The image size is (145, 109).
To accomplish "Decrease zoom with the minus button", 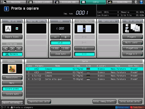I will point(55,37).
